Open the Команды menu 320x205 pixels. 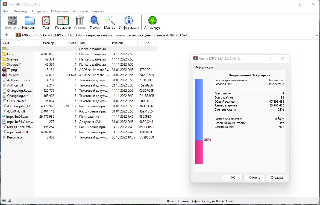click(21, 11)
